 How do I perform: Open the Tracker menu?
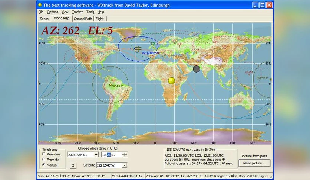(x=77, y=12)
